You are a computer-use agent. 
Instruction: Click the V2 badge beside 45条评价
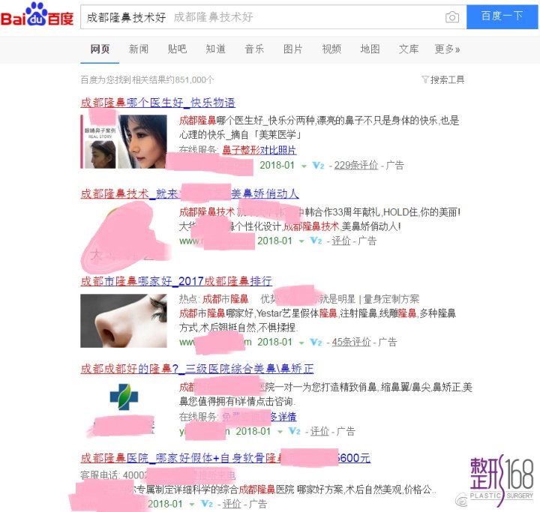[x=316, y=343]
